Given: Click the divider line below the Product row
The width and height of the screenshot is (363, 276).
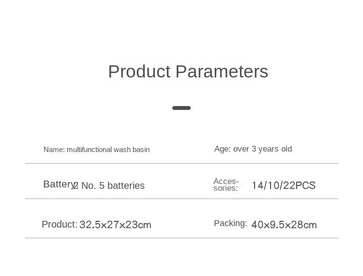Looking at the screenshot, I should coord(181,238).
